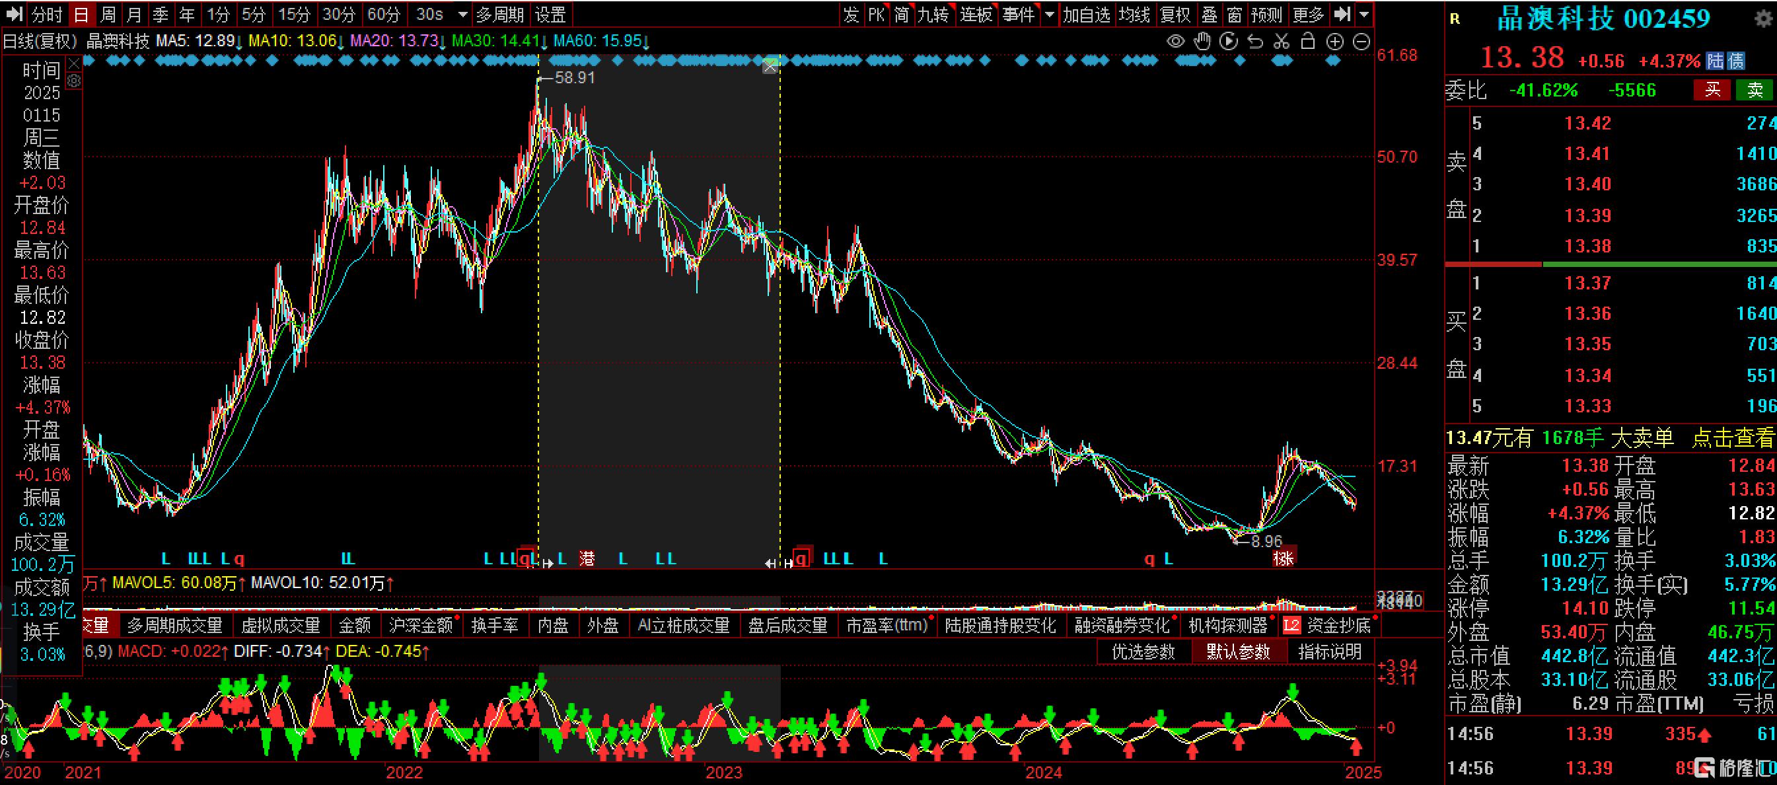Open the 多周期 multi-period view
Viewport: 1777px width, 785px height.
coord(501,15)
